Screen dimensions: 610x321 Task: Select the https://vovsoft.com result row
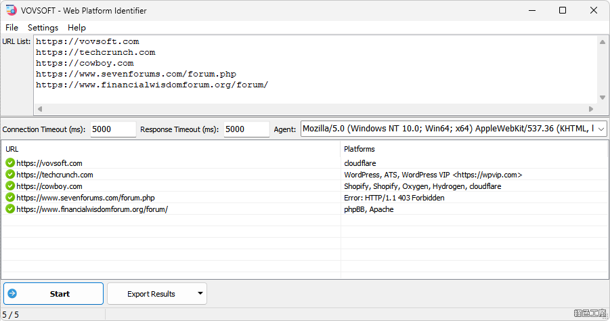(305, 163)
